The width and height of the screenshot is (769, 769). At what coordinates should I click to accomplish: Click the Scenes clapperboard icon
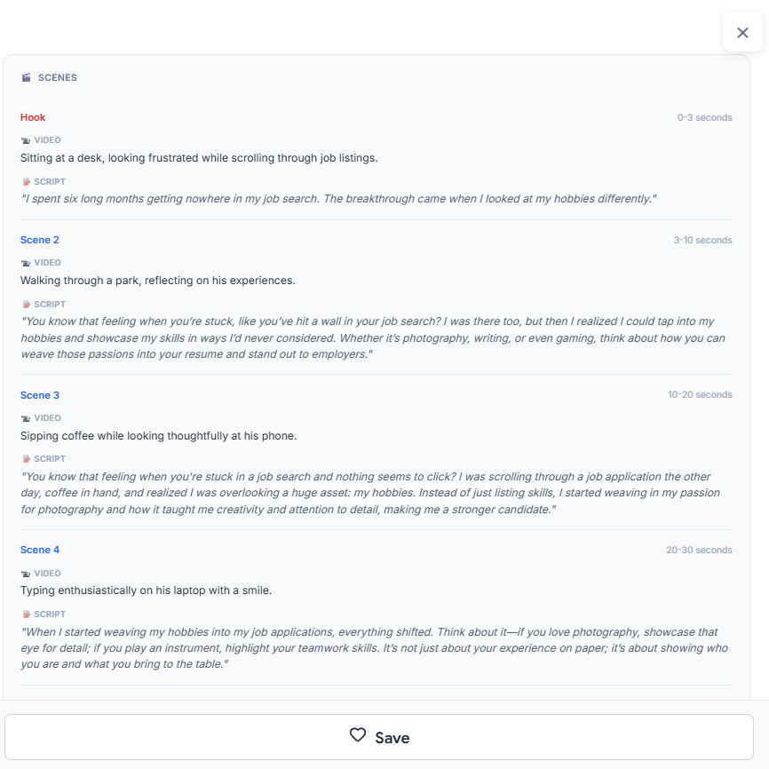(x=27, y=78)
